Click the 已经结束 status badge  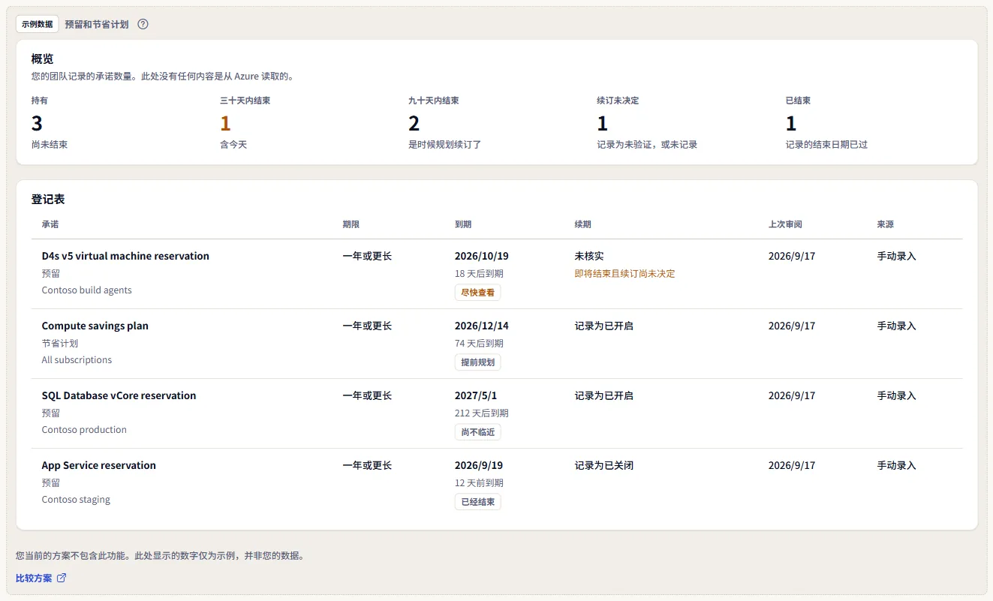click(477, 502)
